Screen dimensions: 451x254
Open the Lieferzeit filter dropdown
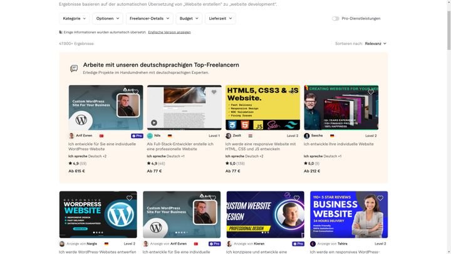point(220,18)
